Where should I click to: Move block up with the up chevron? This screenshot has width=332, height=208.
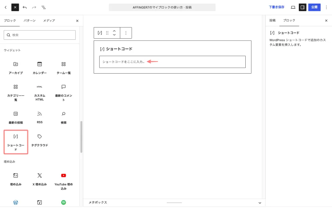coord(114,31)
